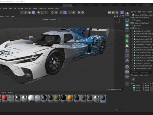Click the highlighted purple render icon

tap(122, 12)
